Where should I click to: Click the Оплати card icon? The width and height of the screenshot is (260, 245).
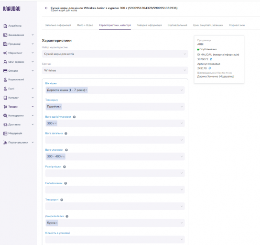coord(5,71)
